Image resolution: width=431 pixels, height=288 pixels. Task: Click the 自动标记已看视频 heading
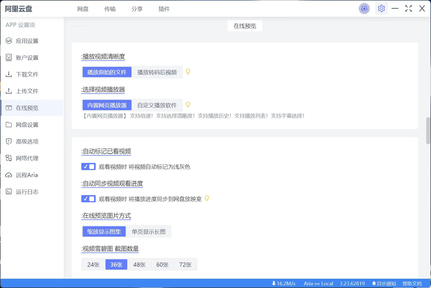point(106,151)
